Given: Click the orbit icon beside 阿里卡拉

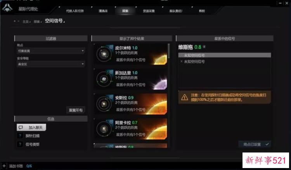Looking at the screenshot, I should pyautogui.click(x=104, y=129).
